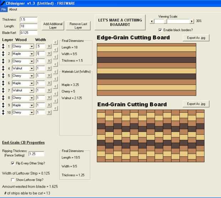
Task: Click the move arrows for layer 6
Action: 3,83
